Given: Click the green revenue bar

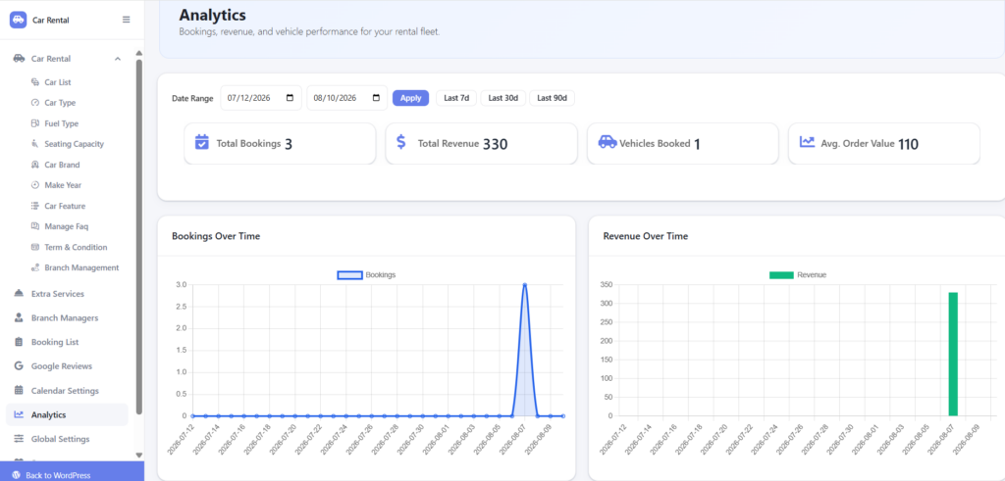Looking at the screenshot, I should (x=953, y=354).
